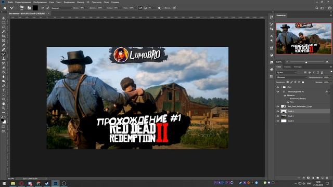
Task: Expand the Лого group folder
Action: tap(281, 87)
